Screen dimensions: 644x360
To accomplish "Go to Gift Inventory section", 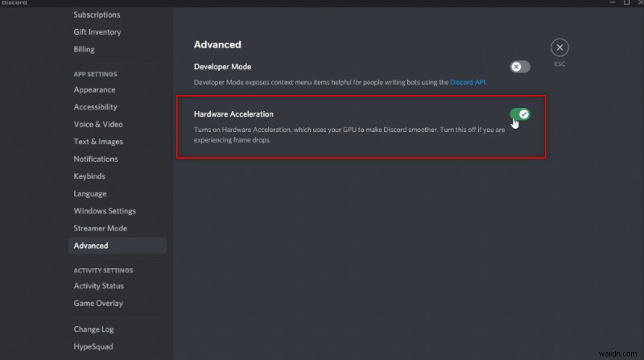I will click(x=97, y=32).
